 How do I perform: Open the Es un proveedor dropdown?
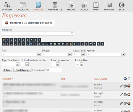click(57, 64)
